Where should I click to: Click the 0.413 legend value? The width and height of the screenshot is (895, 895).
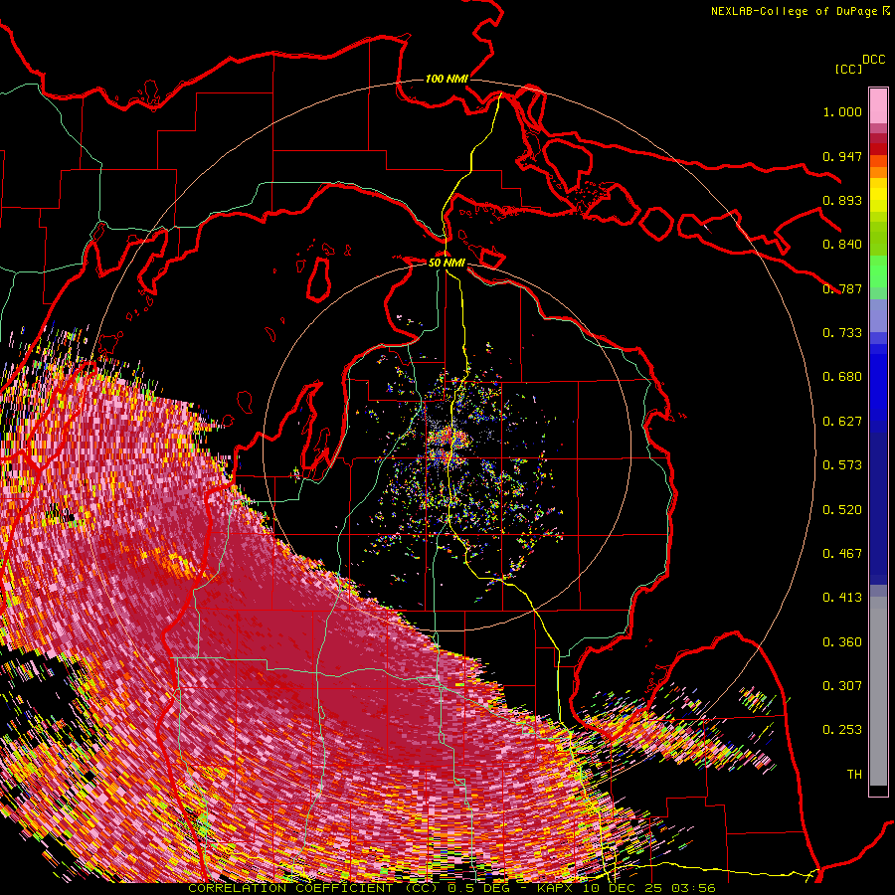click(842, 598)
